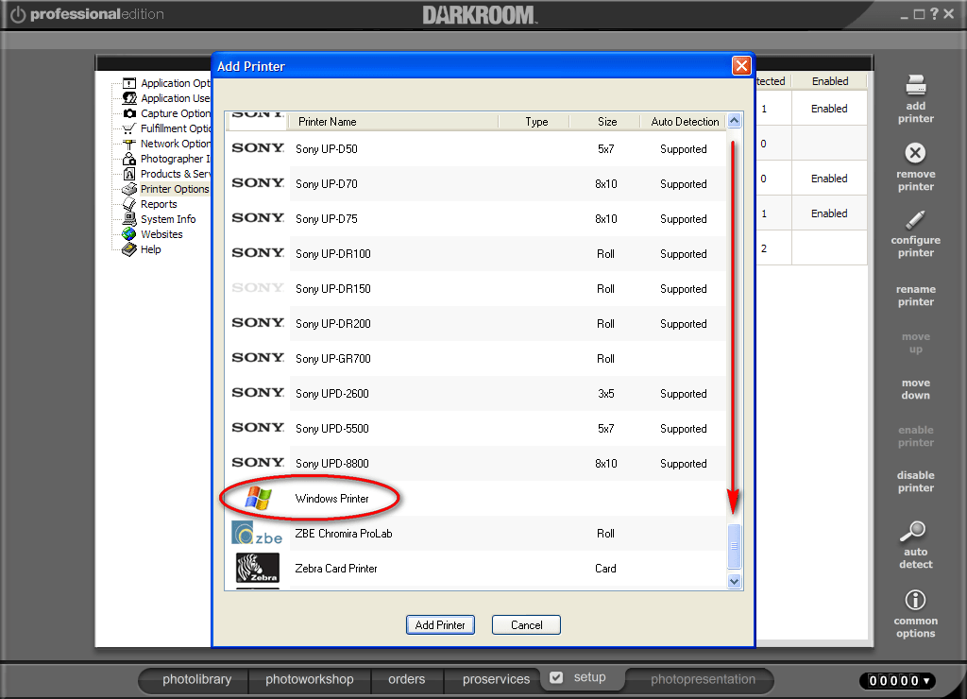Click the scroll-down arrow in printer list
This screenshot has height=699, width=967.
pyautogui.click(x=734, y=581)
